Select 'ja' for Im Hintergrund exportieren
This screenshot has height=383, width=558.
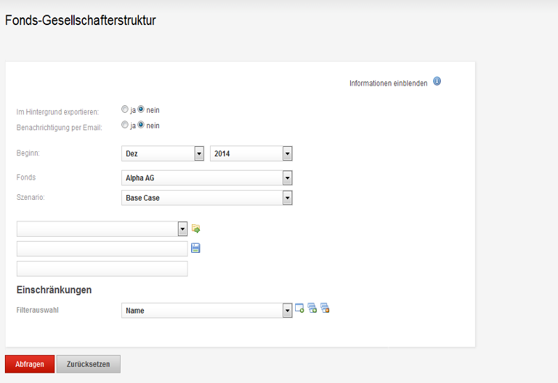[x=125, y=109]
